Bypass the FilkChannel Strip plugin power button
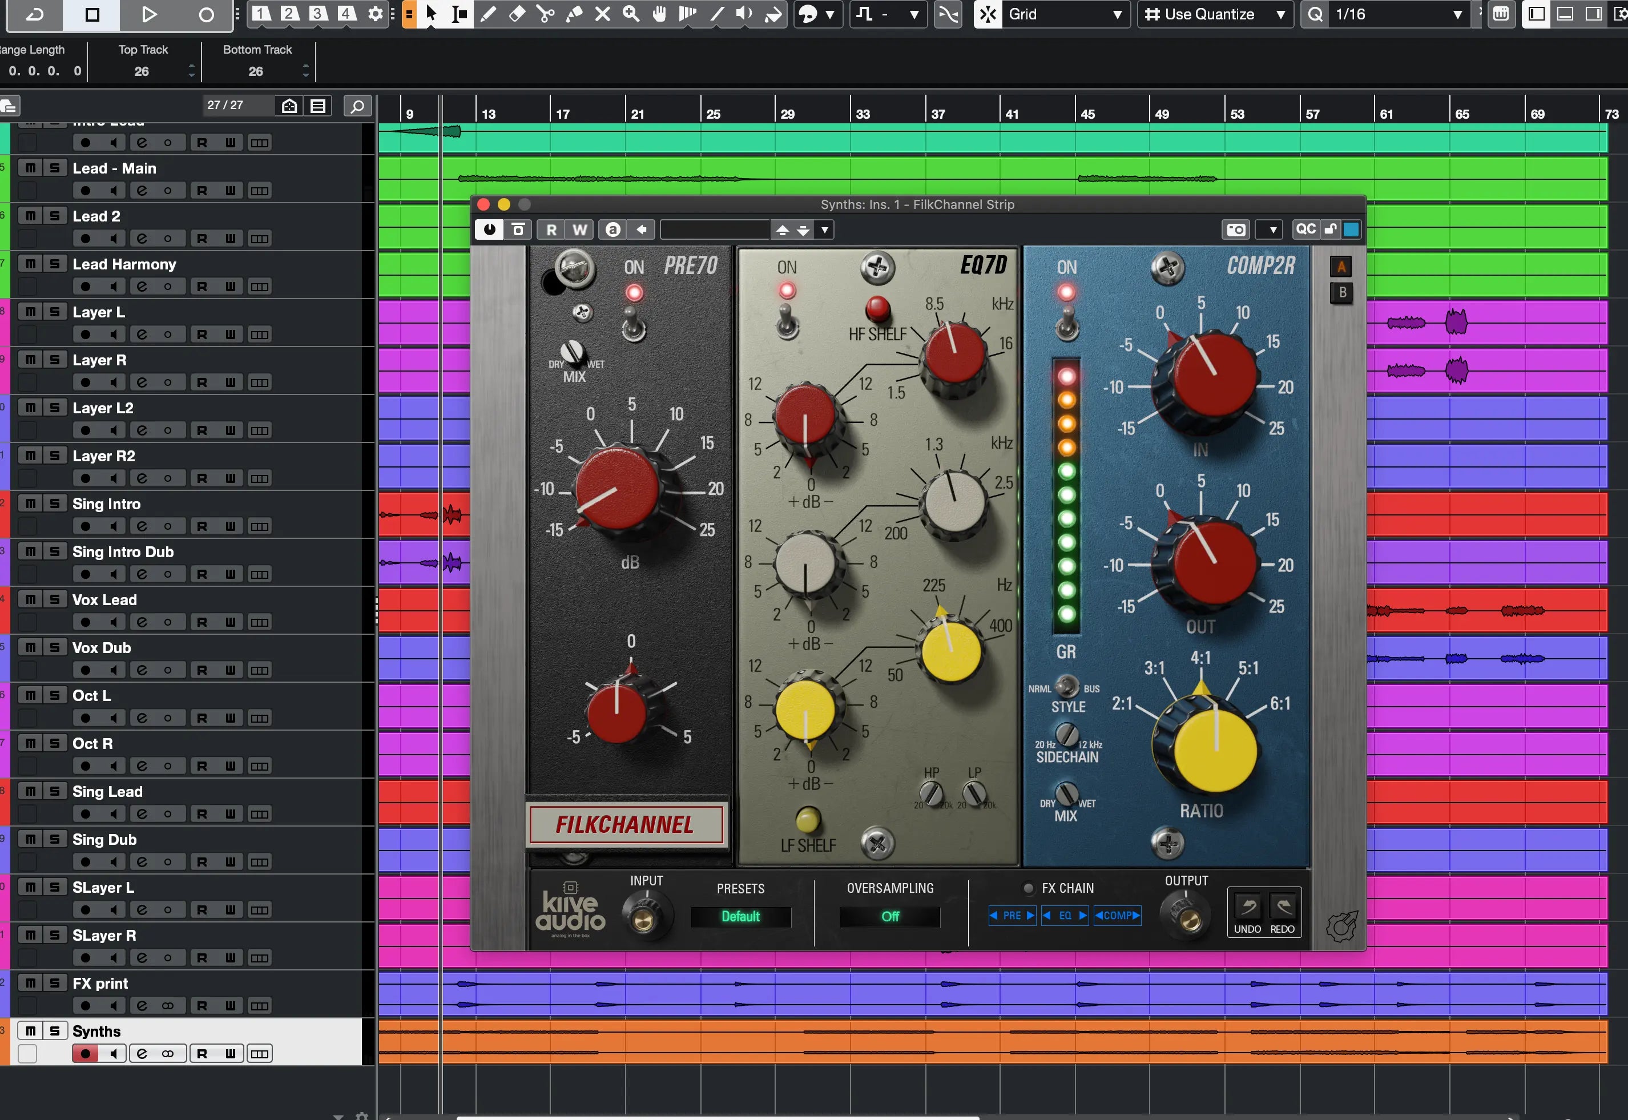 [x=489, y=229]
